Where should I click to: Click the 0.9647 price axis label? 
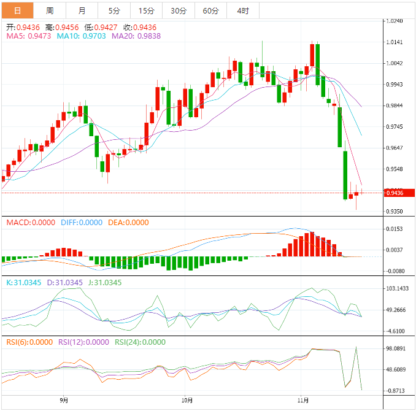click(x=395, y=148)
